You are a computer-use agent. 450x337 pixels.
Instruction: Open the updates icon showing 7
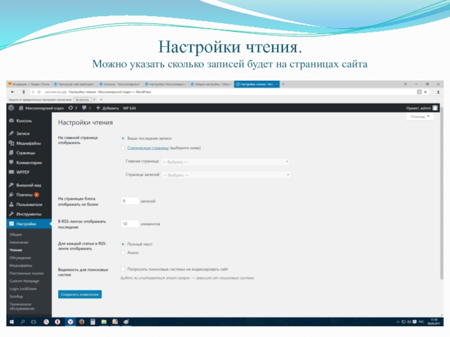click(73, 108)
